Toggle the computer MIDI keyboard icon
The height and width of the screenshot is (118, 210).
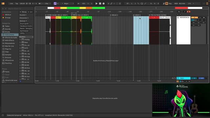coord(167,4)
